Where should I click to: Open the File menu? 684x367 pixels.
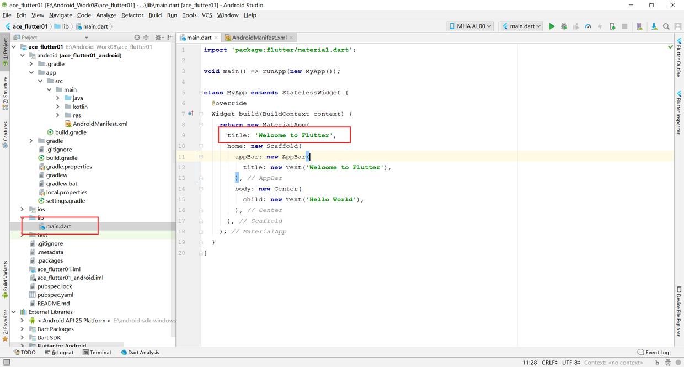pyautogui.click(x=7, y=15)
